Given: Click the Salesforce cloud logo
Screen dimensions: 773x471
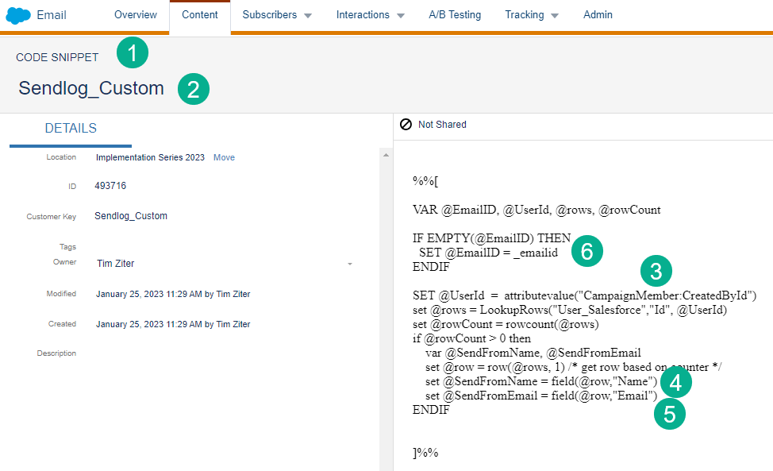Looking at the screenshot, I should click(x=17, y=15).
